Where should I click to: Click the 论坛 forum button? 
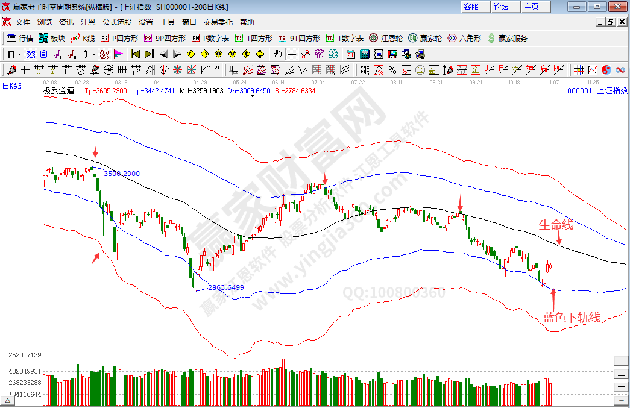point(502,7)
